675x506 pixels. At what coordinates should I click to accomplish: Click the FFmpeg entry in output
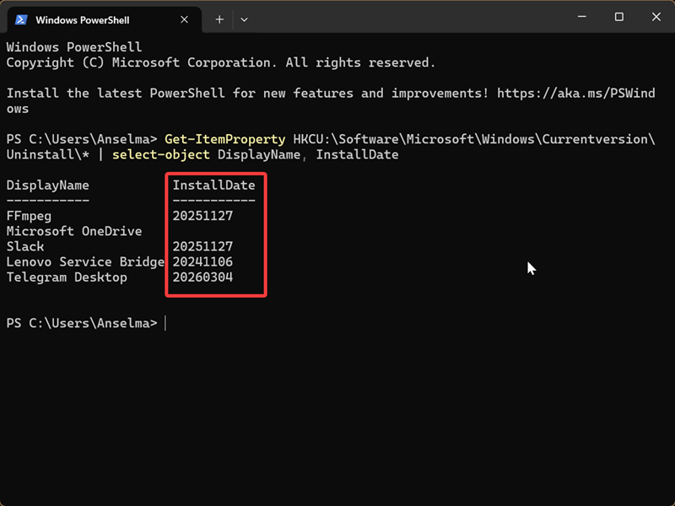pos(29,216)
